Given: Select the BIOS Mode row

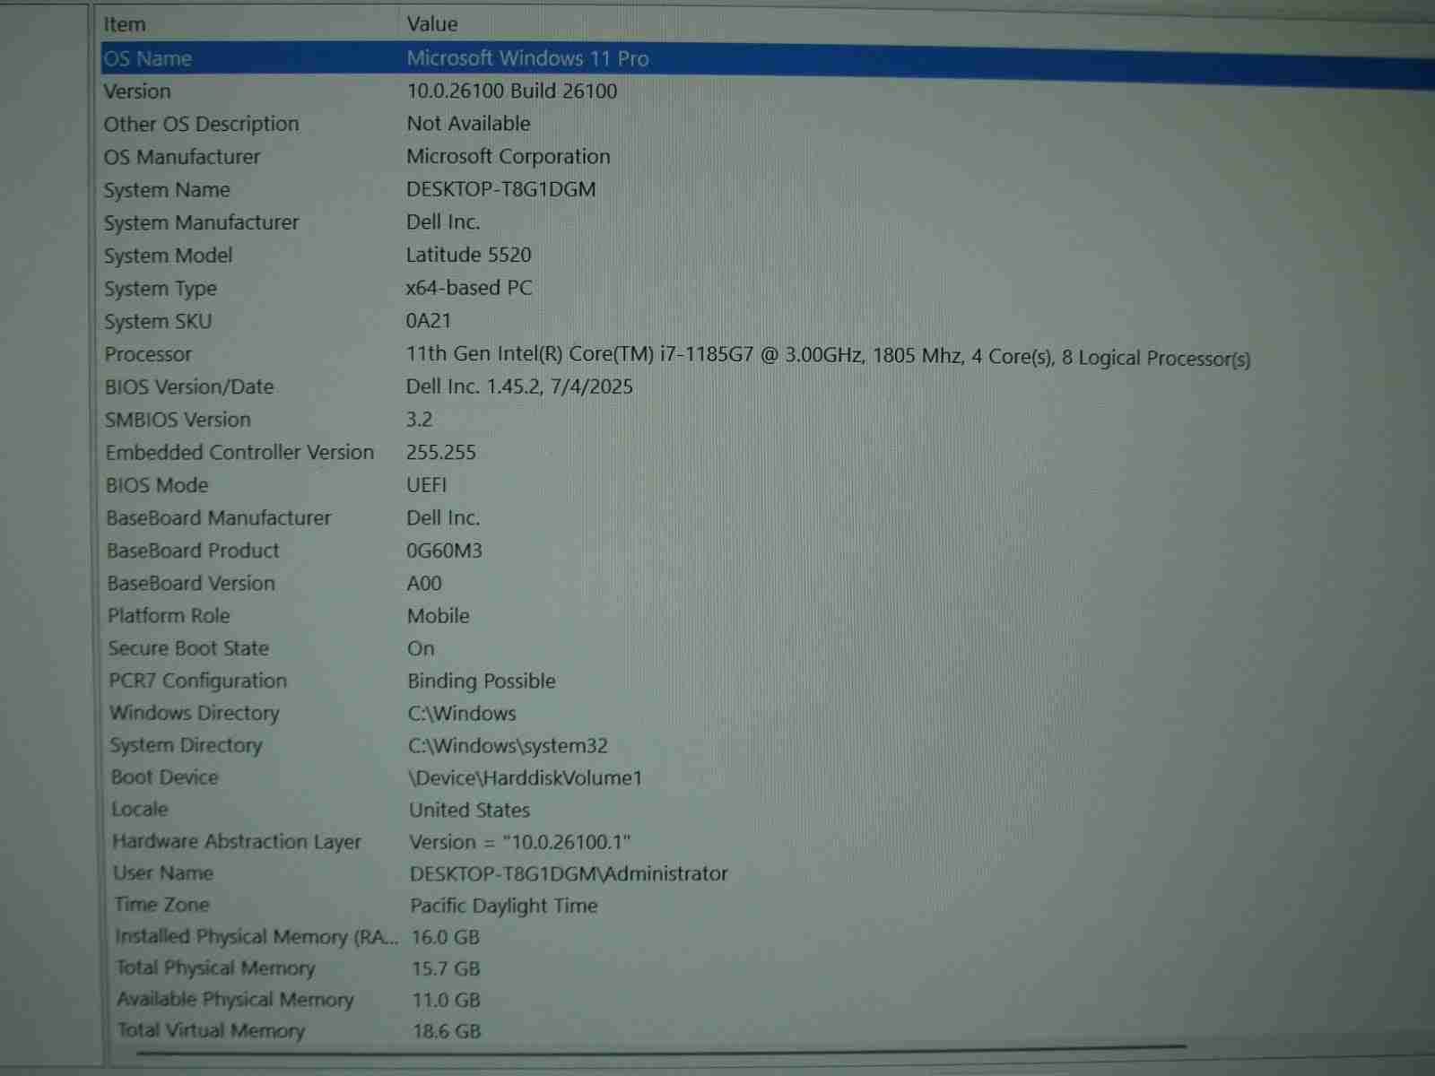Looking at the screenshot, I should pyautogui.click(x=157, y=485).
